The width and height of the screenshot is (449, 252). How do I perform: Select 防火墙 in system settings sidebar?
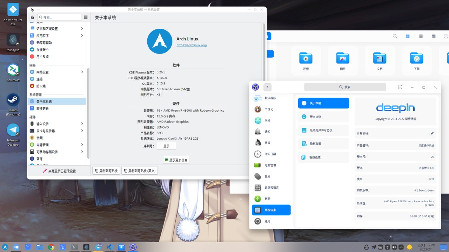[x=41, y=86]
